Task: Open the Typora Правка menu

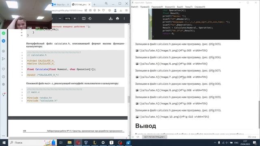Action: coord(145,7)
